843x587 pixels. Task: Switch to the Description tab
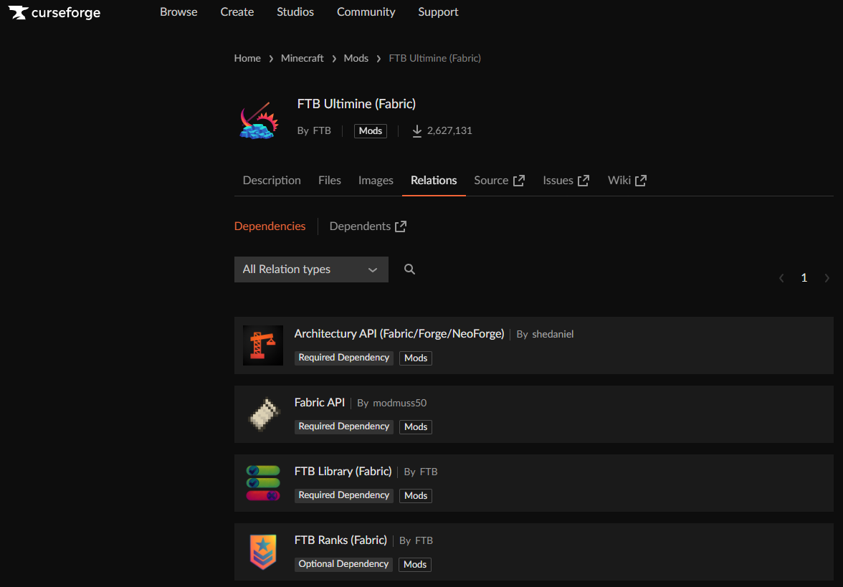coord(272,181)
